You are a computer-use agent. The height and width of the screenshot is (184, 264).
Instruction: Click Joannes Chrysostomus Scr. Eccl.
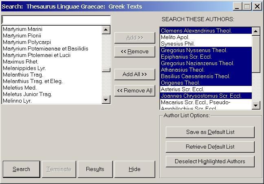click(206, 96)
